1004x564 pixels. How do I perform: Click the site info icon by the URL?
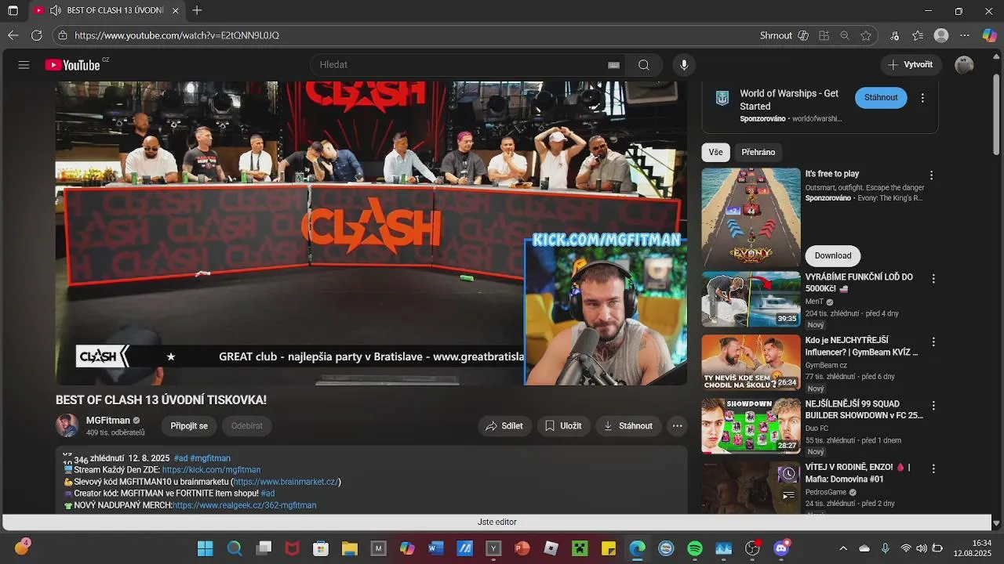point(64,35)
